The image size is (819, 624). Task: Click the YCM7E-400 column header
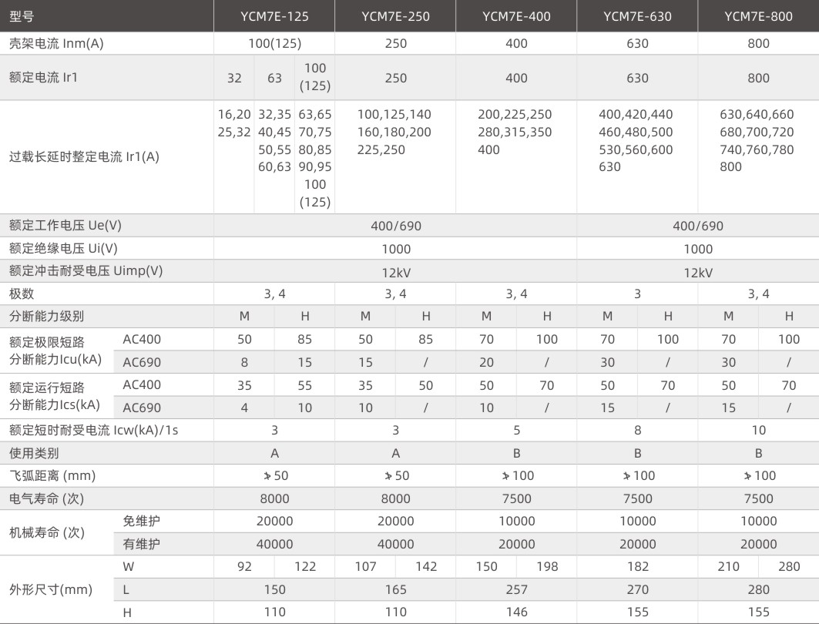[x=516, y=16]
